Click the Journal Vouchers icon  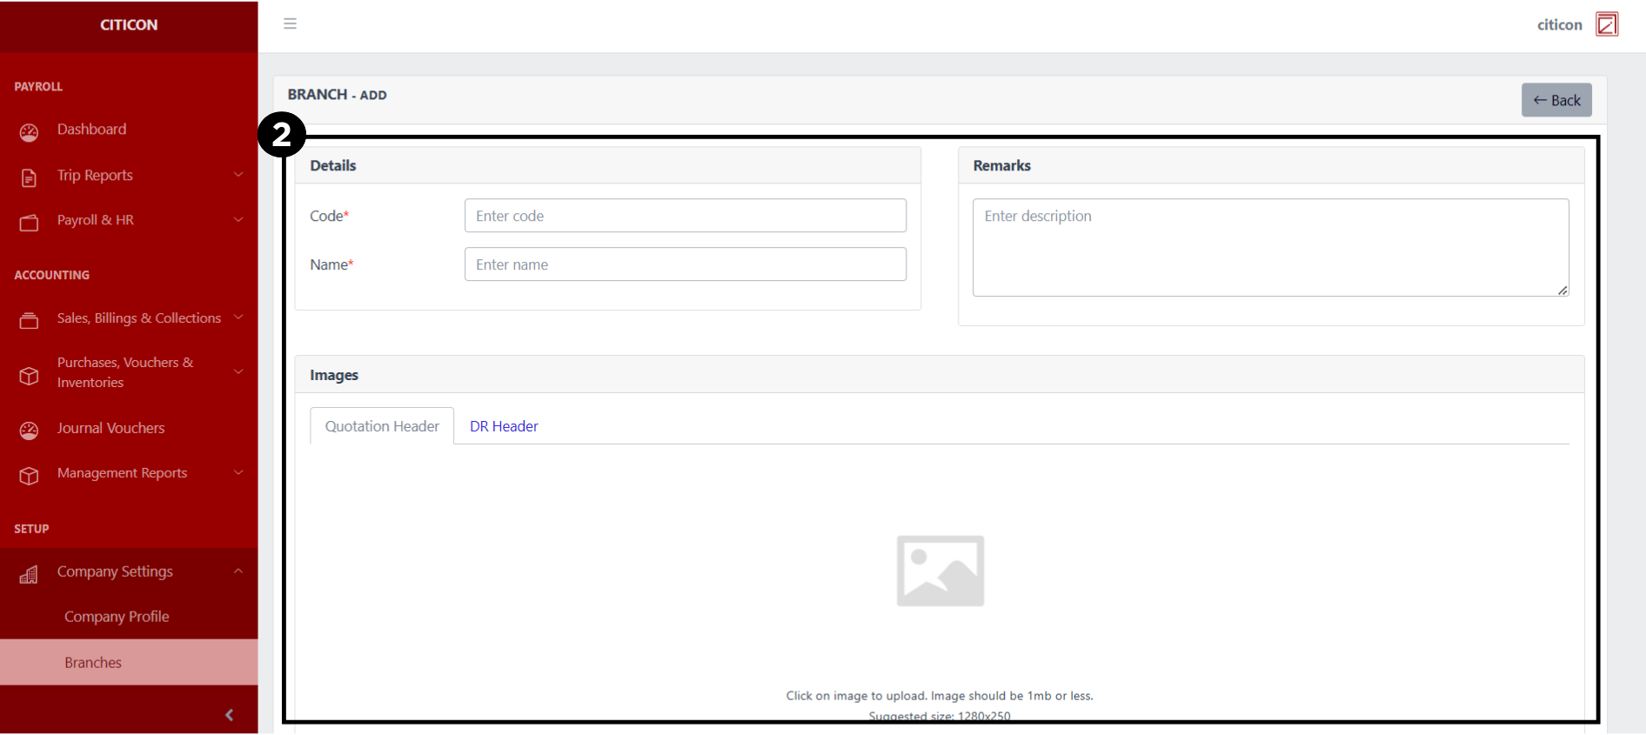(29, 431)
